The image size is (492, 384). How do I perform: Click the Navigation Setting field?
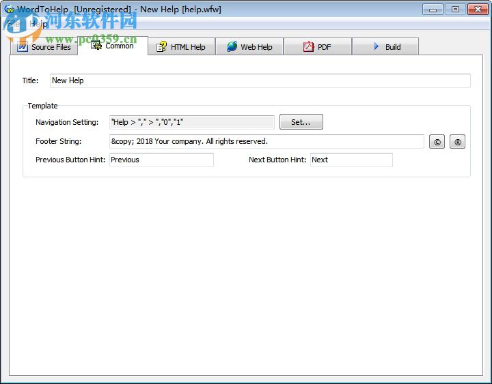tap(192, 122)
